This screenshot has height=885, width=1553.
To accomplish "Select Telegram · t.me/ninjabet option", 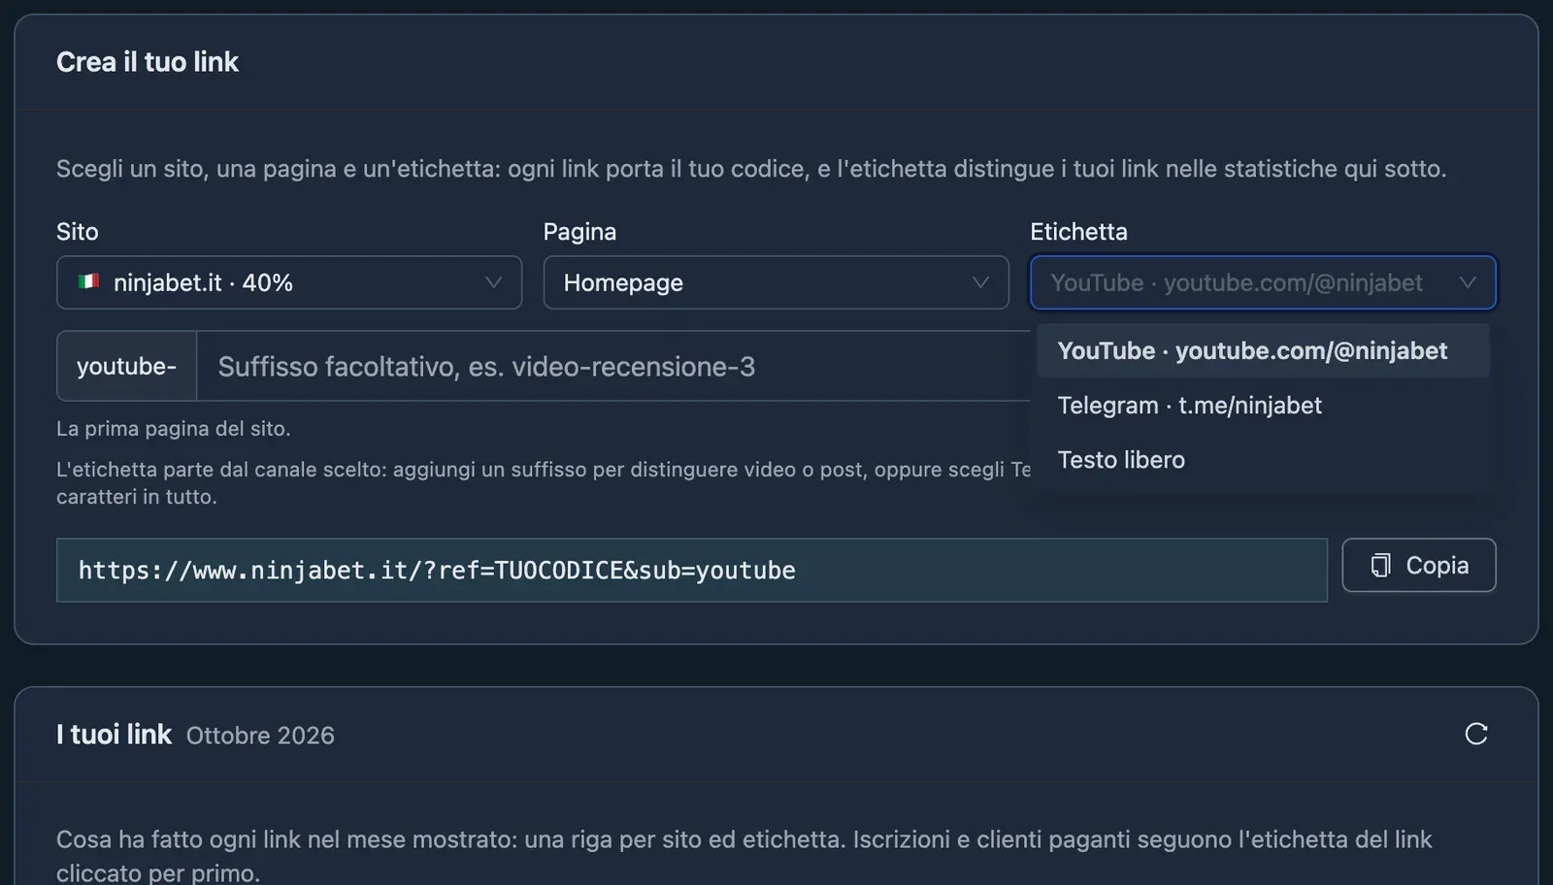I will (1263, 405).
